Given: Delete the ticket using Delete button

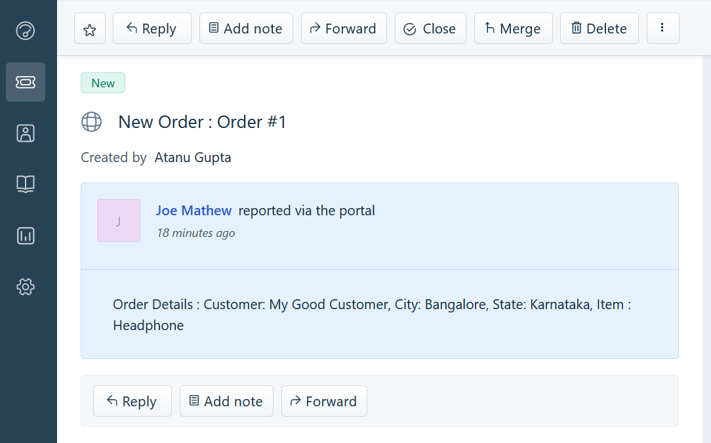Looking at the screenshot, I should (x=599, y=29).
